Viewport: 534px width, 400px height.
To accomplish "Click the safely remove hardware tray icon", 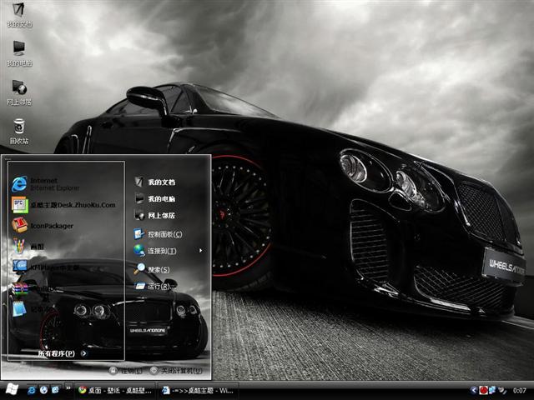I will pos(502,390).
